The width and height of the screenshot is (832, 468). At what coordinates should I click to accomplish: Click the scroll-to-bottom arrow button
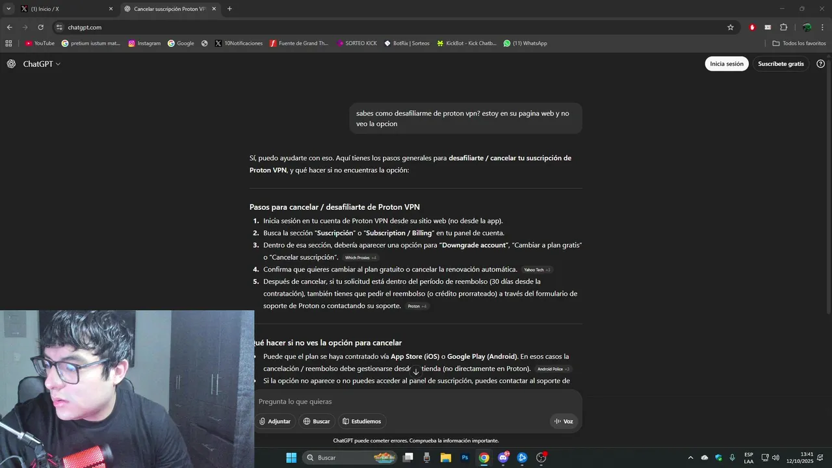click(416, 372)
